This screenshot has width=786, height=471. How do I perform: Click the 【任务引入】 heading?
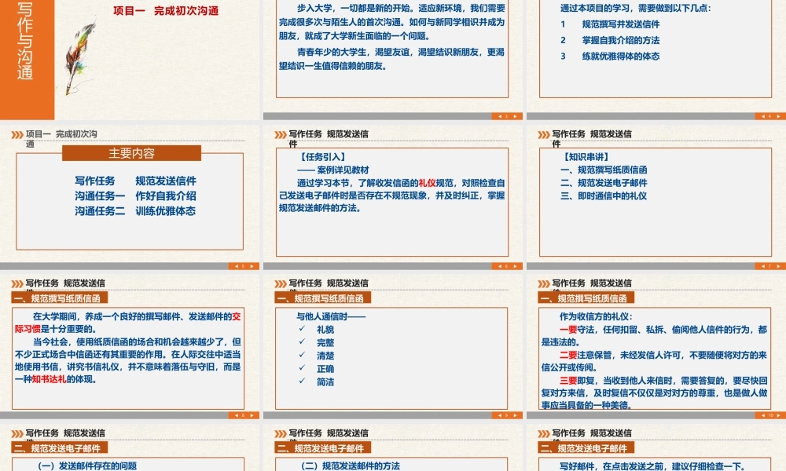(x=323, y=157)
